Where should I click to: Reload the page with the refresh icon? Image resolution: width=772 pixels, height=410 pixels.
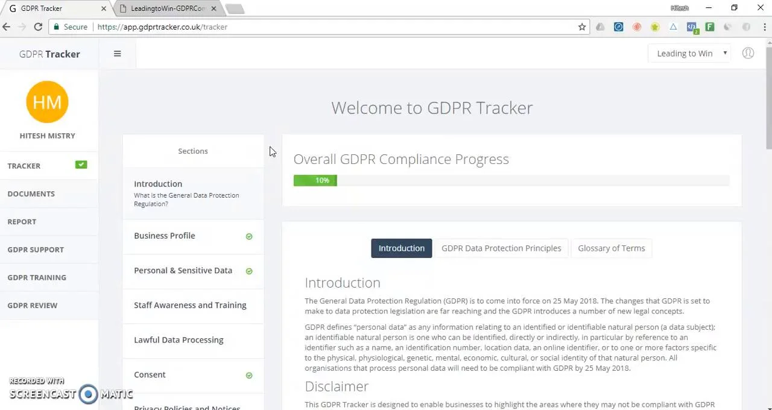38,27
